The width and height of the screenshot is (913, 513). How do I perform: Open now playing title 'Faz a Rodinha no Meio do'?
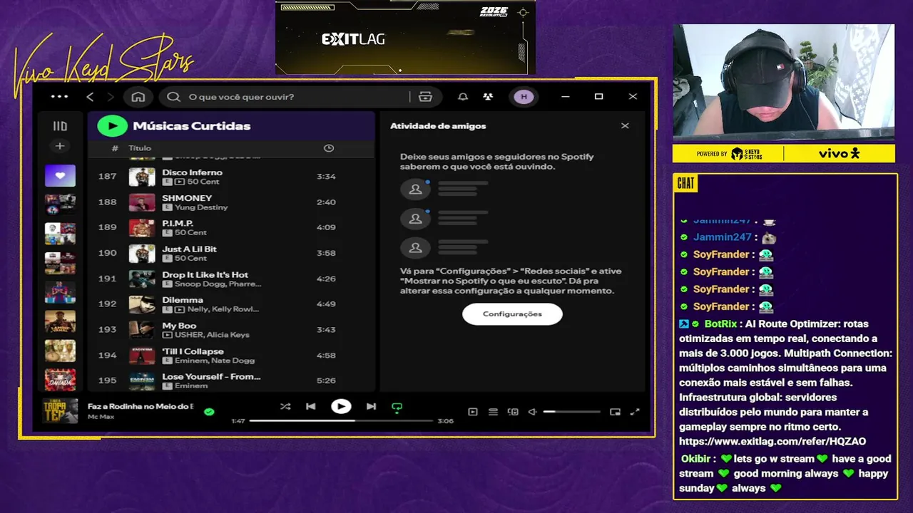click(140, 406)
